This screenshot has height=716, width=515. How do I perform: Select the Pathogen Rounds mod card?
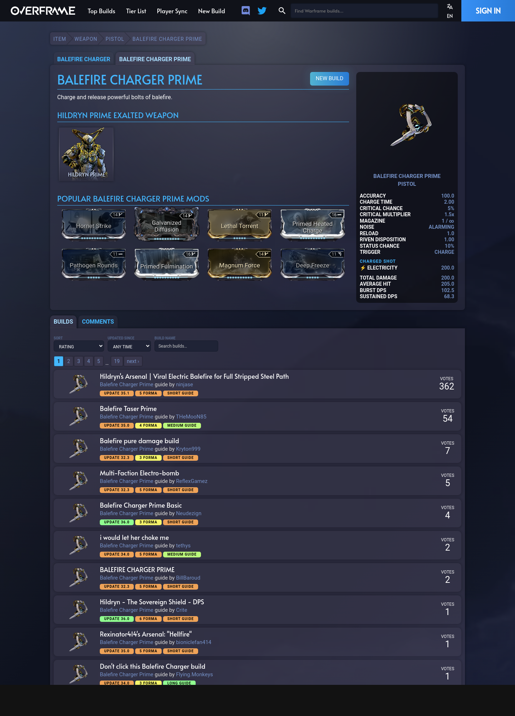[94, 264]
